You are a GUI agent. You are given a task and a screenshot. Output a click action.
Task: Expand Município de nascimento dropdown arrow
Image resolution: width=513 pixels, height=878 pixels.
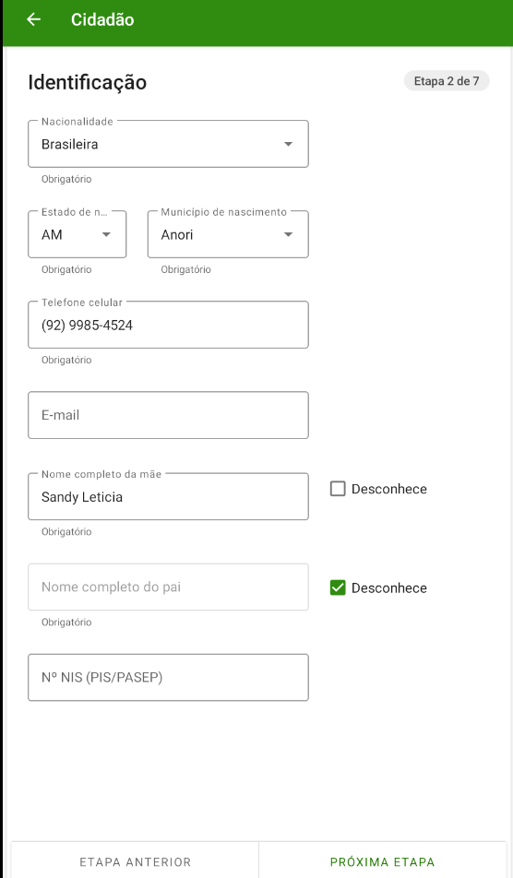point(288,234)
